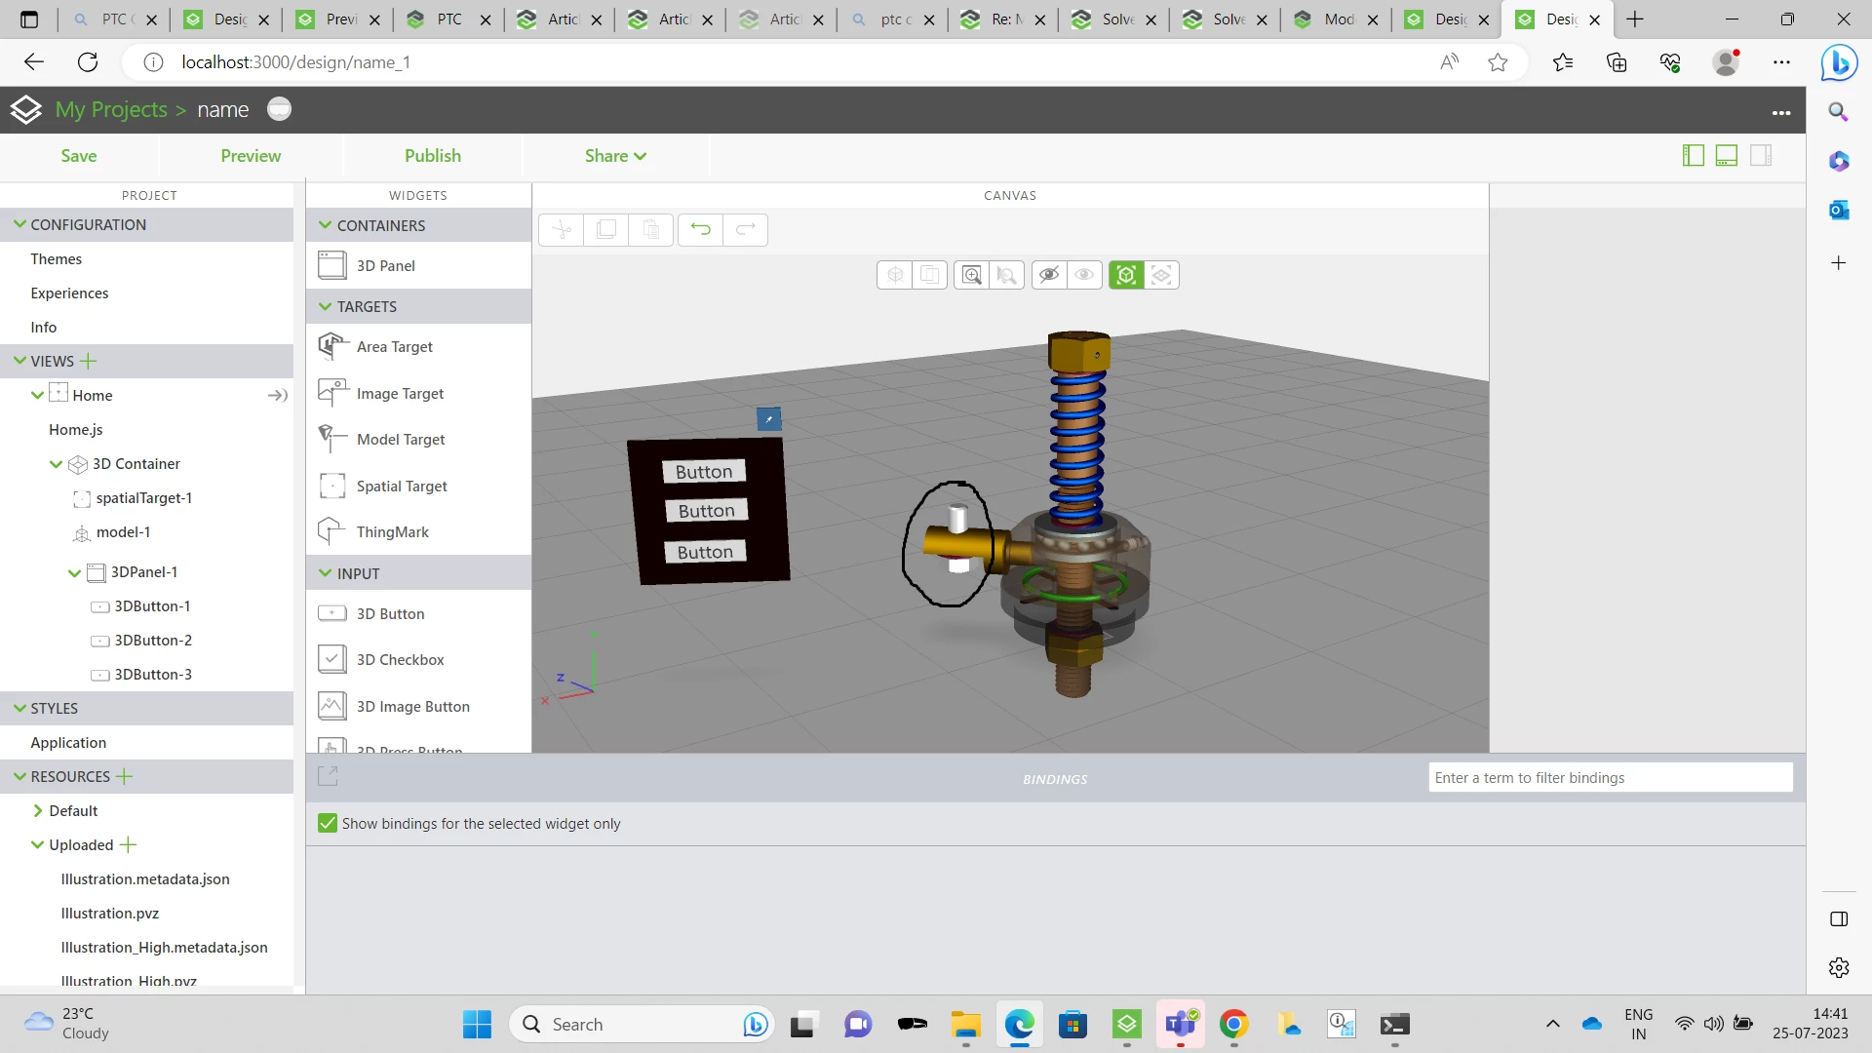Click Preview in the top menu

point(251,156)
